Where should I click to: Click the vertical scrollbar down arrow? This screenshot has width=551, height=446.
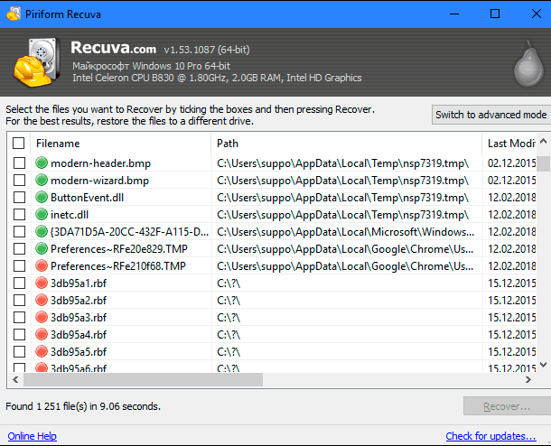(x=543, y=365)
